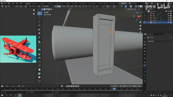Toggle X-ray display in viewport header
173x97 pixels.
click(136, 6)
